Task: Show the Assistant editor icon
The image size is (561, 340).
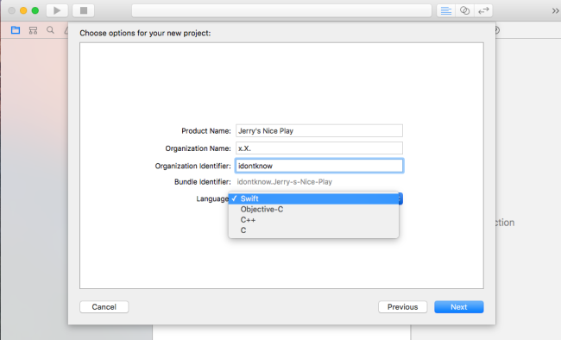Action: pyautogui.click(x=464, y=10)
